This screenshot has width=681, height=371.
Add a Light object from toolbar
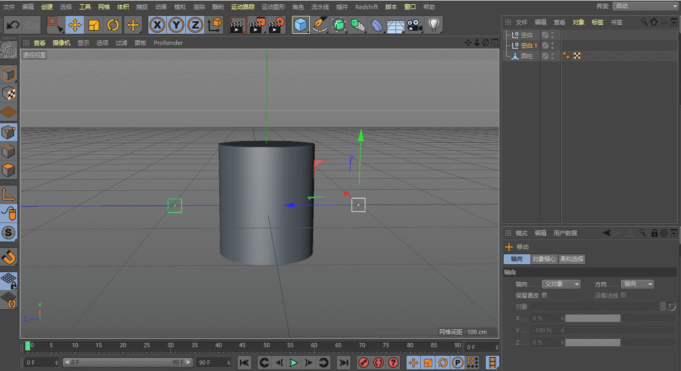pos(433,25)
